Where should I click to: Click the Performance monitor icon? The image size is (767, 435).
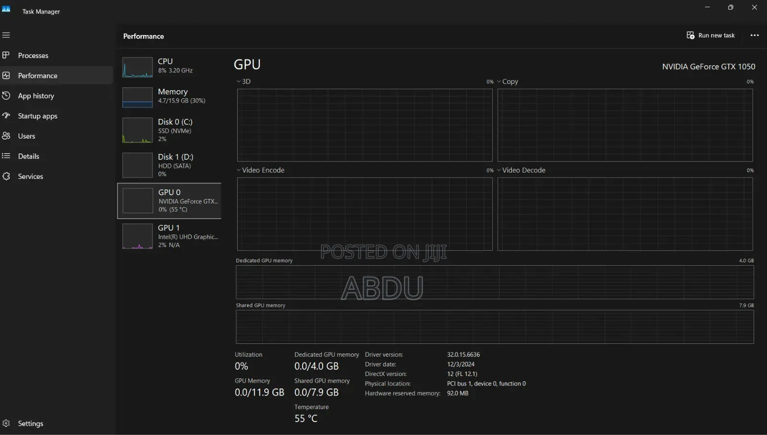(x=6, y=75)
